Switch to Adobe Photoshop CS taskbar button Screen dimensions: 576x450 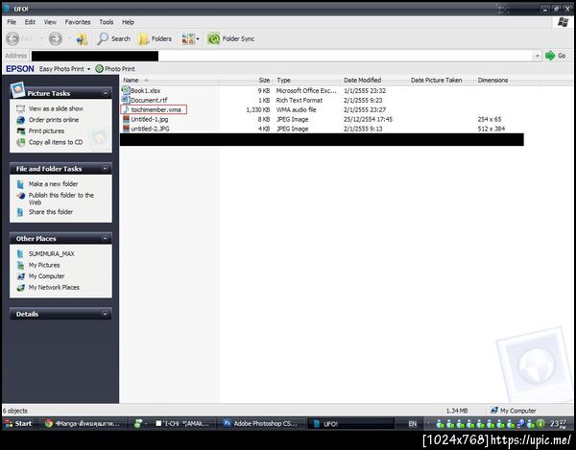pos(261,423)
